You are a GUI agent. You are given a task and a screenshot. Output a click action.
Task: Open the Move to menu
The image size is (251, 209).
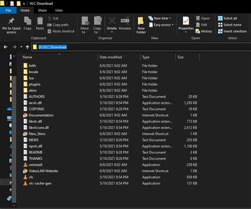[85, 25]
